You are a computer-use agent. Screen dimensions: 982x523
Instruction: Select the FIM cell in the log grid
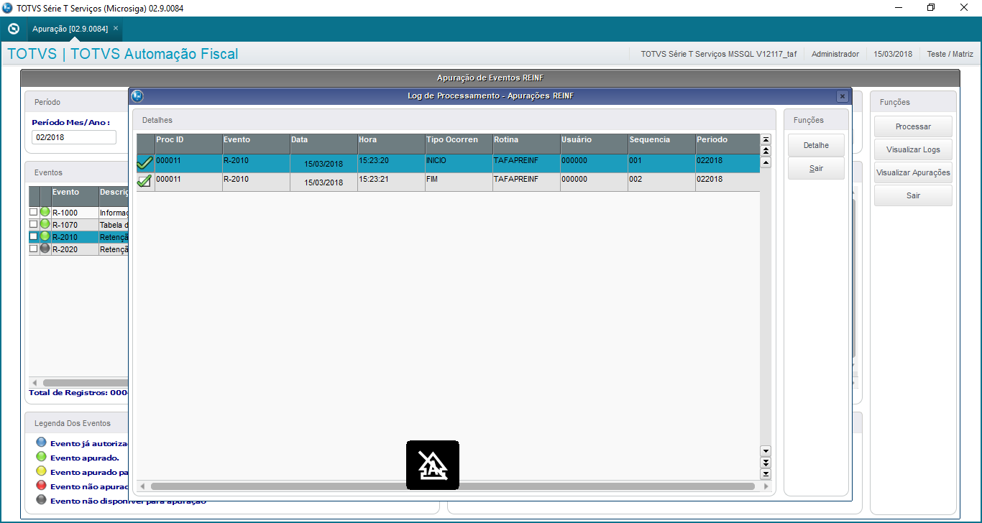(458, 182)
